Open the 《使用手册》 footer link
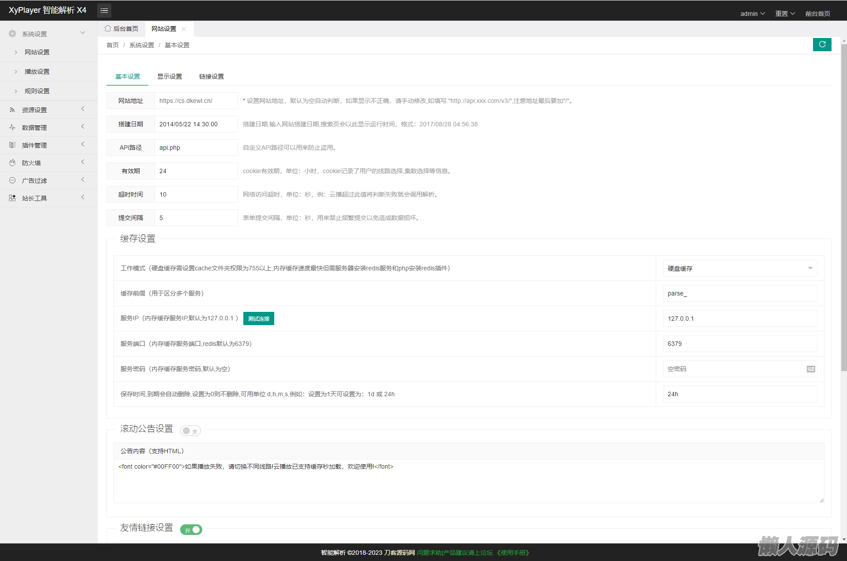 pyautogui.click(x=513, y=553)
